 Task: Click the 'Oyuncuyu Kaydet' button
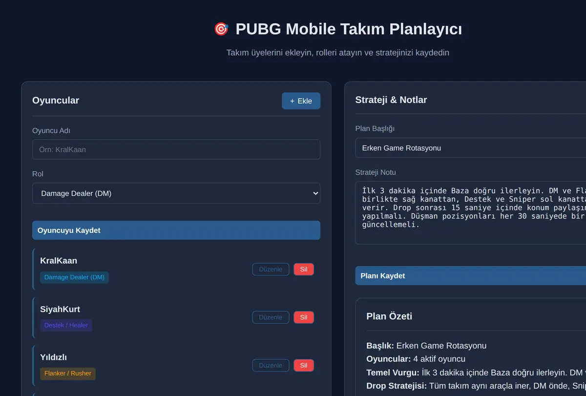coord(176,230)
